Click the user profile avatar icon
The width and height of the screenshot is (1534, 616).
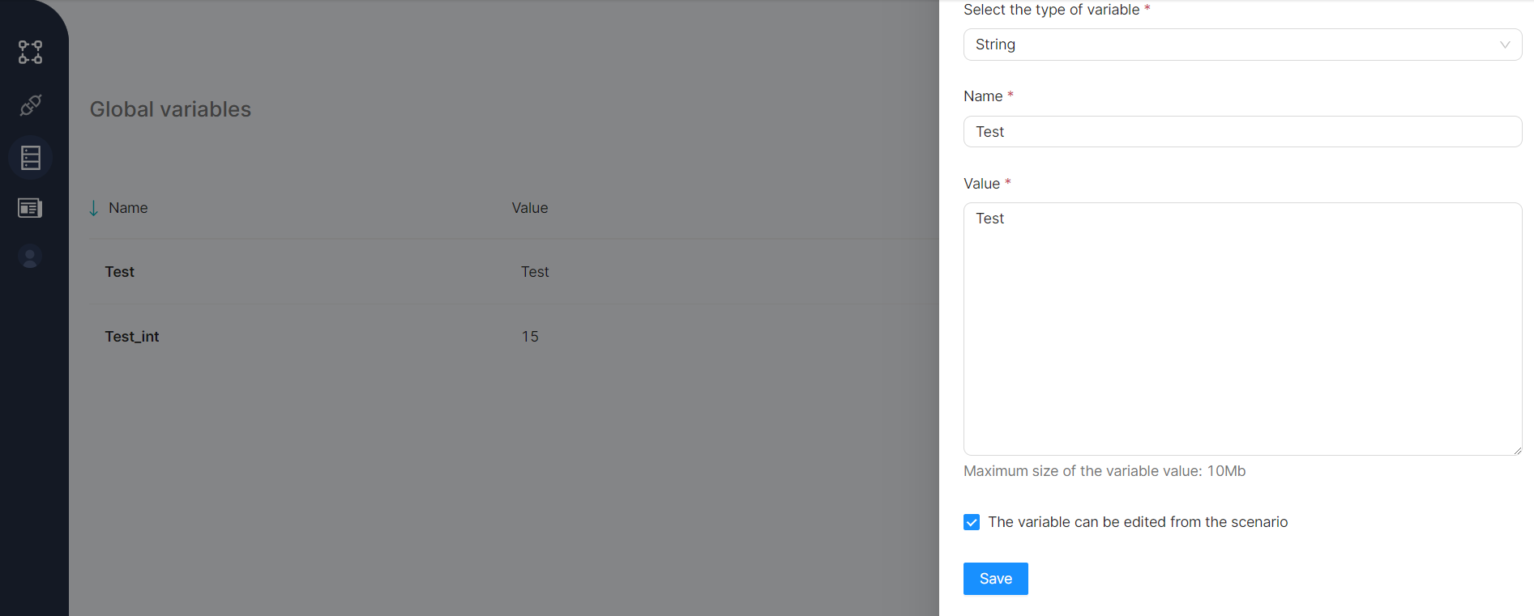tap(30, 257)
